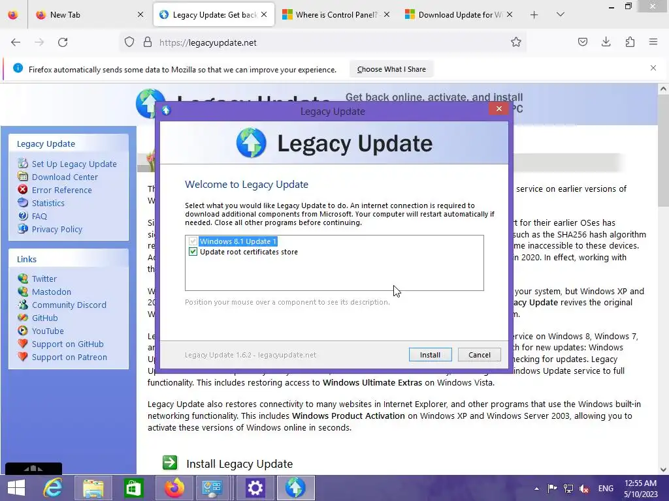Viewport: 669px width, 501px height.
Task: Open the Firefox application menu
Action: 653,42
